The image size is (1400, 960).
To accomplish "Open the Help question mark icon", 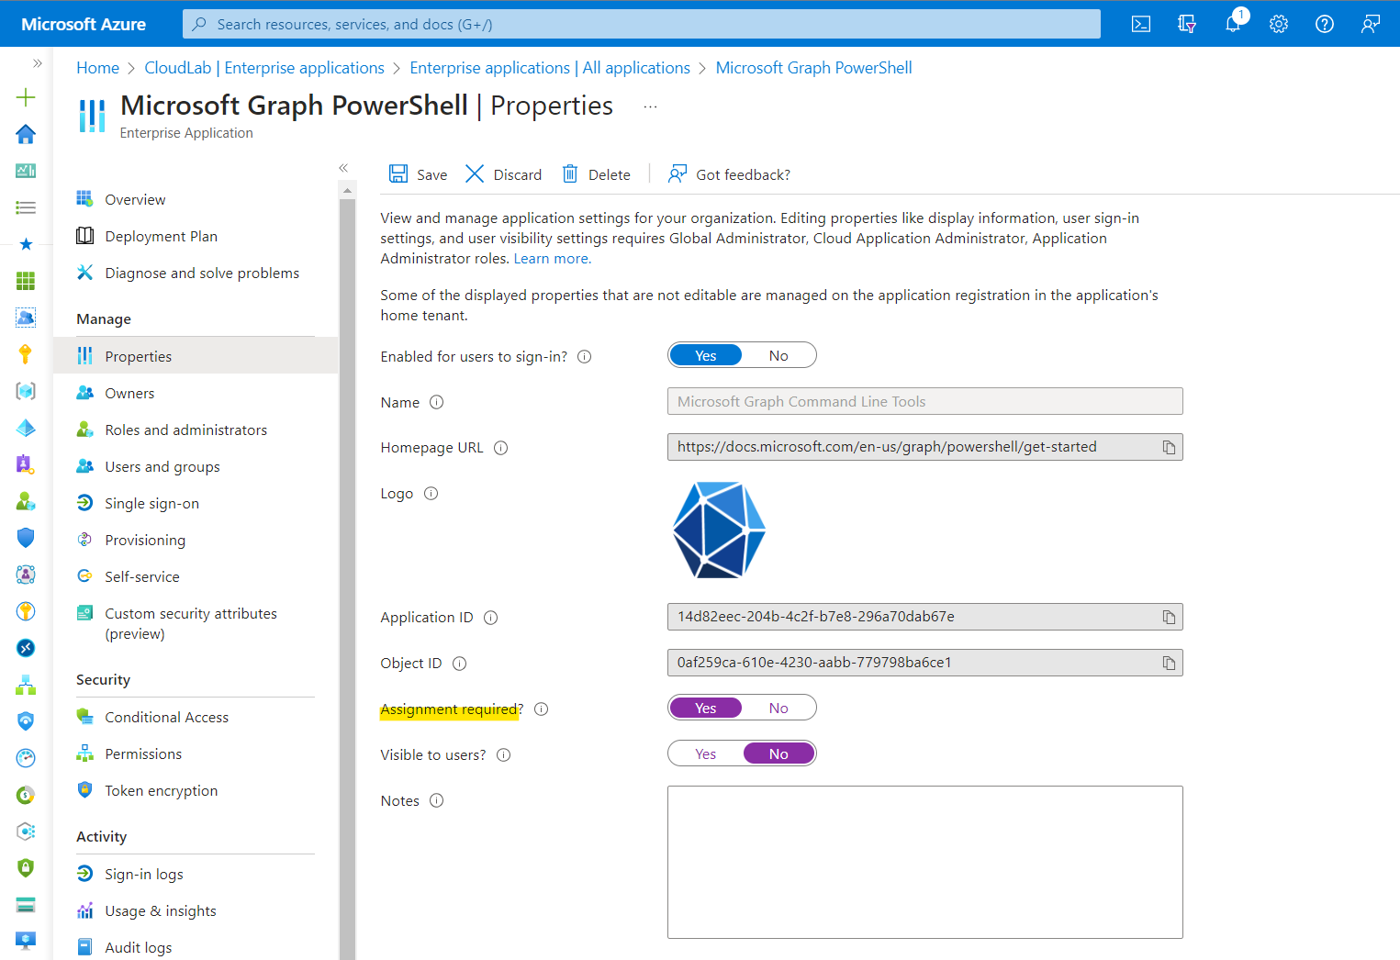I will coord(1325,24).
